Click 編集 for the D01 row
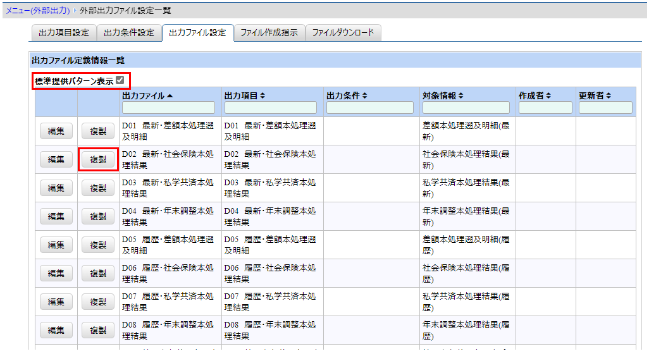Screen dimensions: 649x356 (x=56, y=132)
